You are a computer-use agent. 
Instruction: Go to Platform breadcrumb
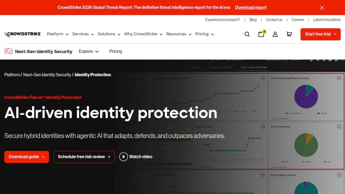click(x=12, y=75)
